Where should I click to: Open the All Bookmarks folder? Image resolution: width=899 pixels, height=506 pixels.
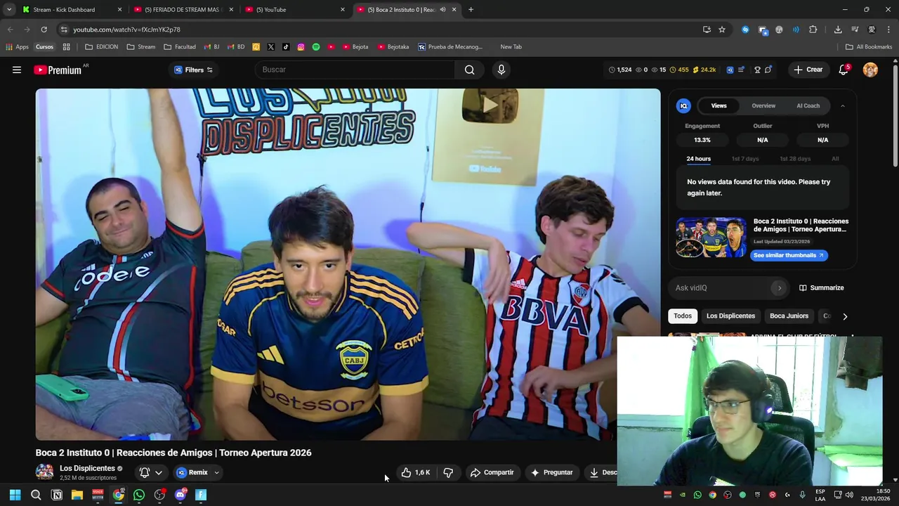point(869,47)
